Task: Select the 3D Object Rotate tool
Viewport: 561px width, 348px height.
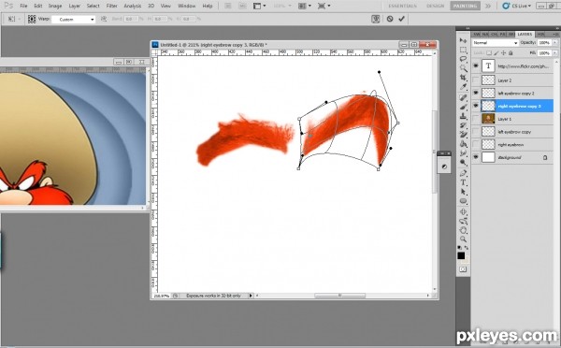Action: click(463, 212)
